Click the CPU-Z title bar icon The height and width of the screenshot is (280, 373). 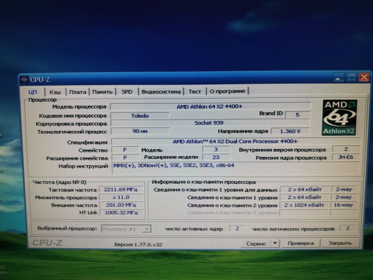tap(24, 80)
